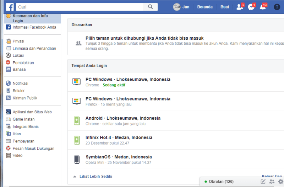
Task: Open the help question mark icon
Action: pyautogui.click(x=277, y=7)
